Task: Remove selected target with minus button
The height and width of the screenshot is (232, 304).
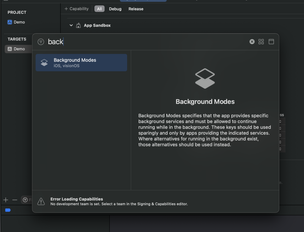Action: [x=15, y=200]
